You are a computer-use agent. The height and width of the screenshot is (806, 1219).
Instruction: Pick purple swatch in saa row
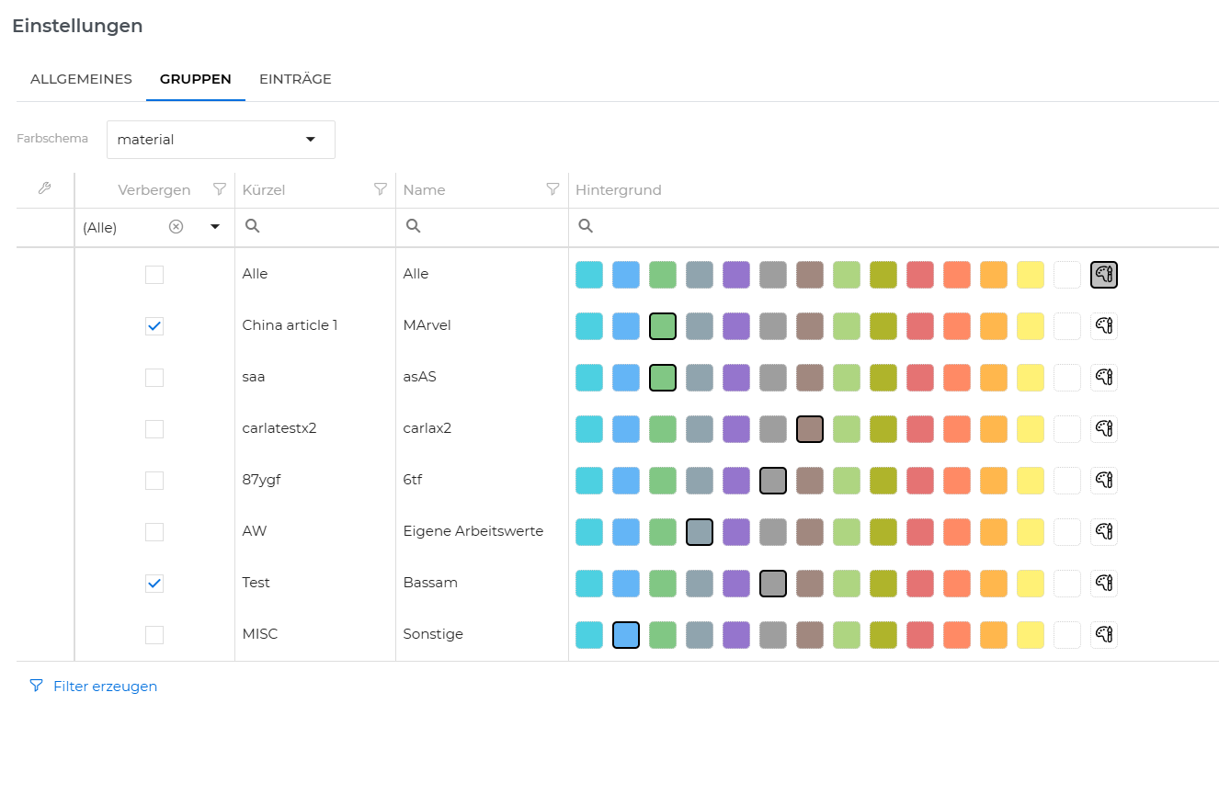(736, 378)
